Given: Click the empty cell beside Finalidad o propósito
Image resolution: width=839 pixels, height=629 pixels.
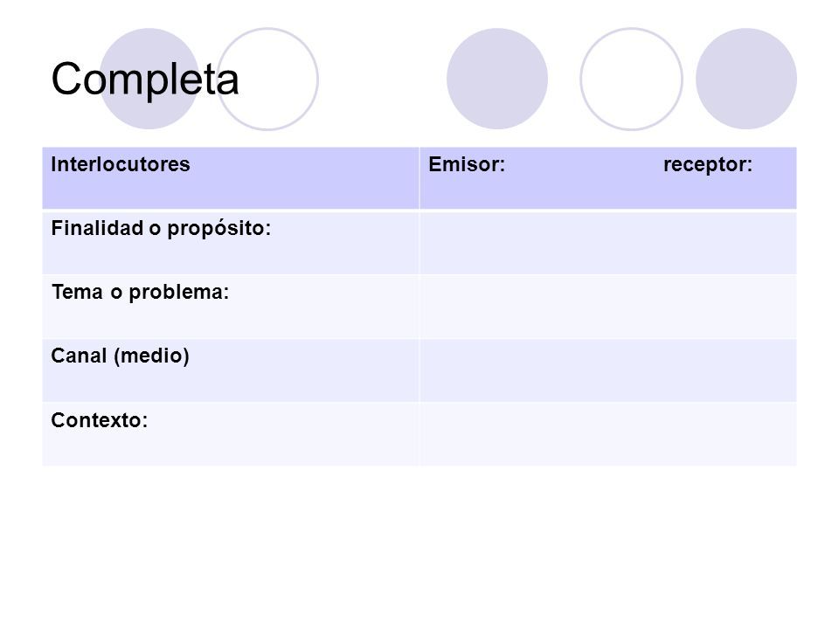Looking at the screenshot, I should tap(608, 244).
